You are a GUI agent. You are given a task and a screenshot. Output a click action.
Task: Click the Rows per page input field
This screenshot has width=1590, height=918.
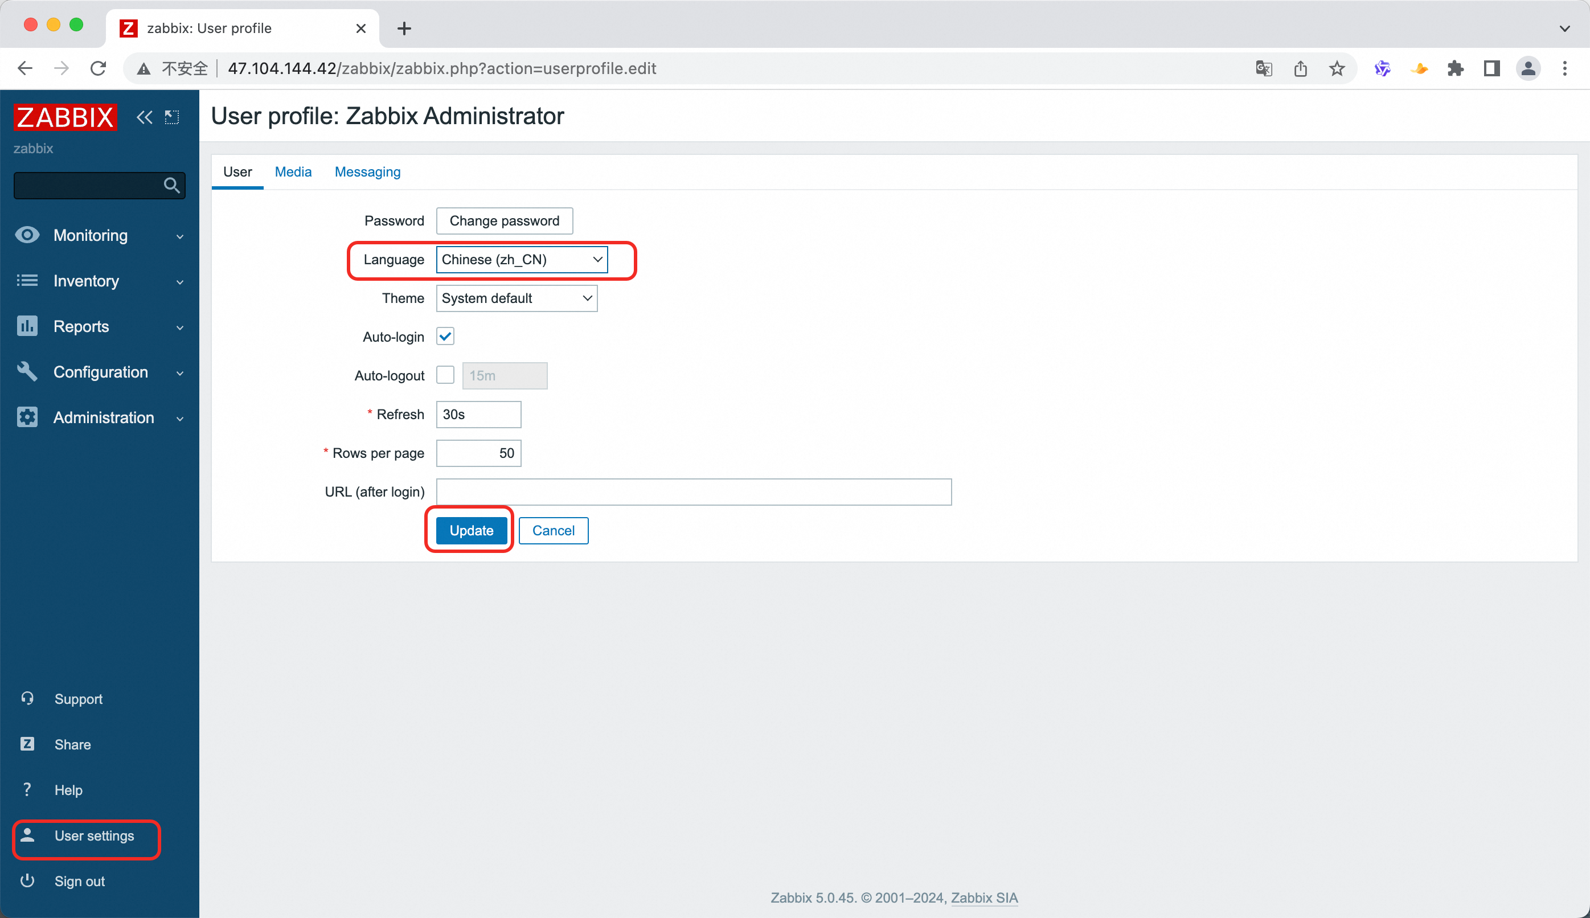[478, 453]
